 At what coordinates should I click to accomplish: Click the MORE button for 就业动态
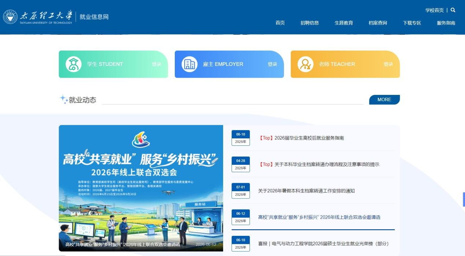(384, 100)
